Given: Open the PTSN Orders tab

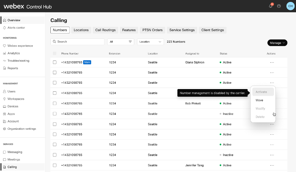Looking at the screenshot, I should pyautogui.click(x=152, y=30).
